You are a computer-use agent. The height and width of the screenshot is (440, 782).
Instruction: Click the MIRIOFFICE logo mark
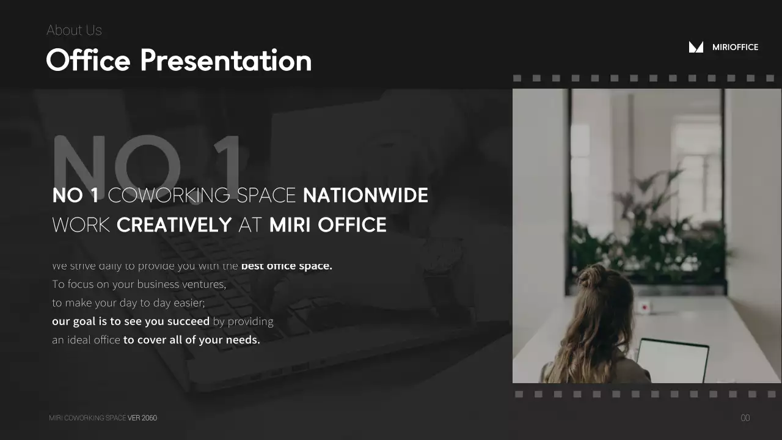[x=696, y=47]
